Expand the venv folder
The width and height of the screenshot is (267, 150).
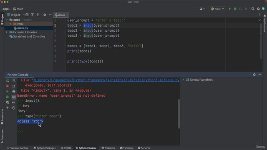click(10, 24)
